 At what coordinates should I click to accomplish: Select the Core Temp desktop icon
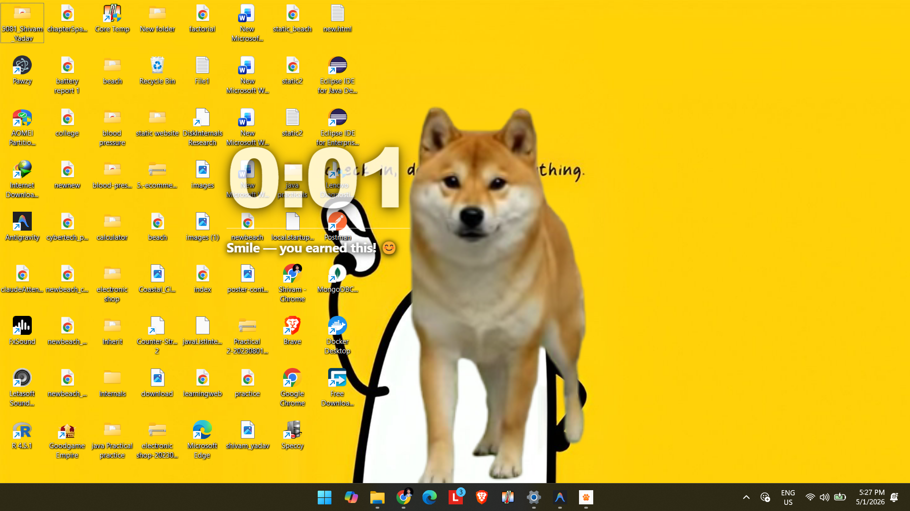(x=112, y=18)
